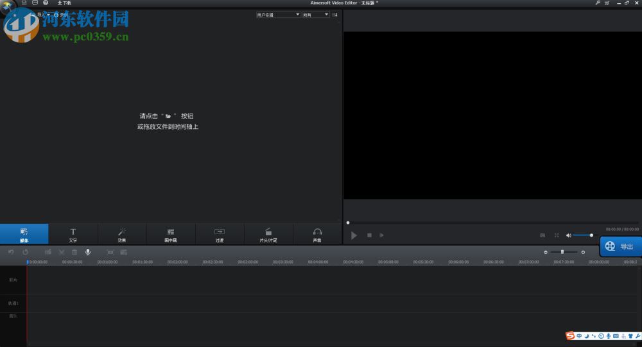
Task: Click the IME wrench settings icon
Action: [638, 336]
